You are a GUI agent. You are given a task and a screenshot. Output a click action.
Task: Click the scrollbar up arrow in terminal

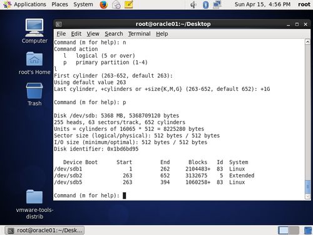point(307,42)
